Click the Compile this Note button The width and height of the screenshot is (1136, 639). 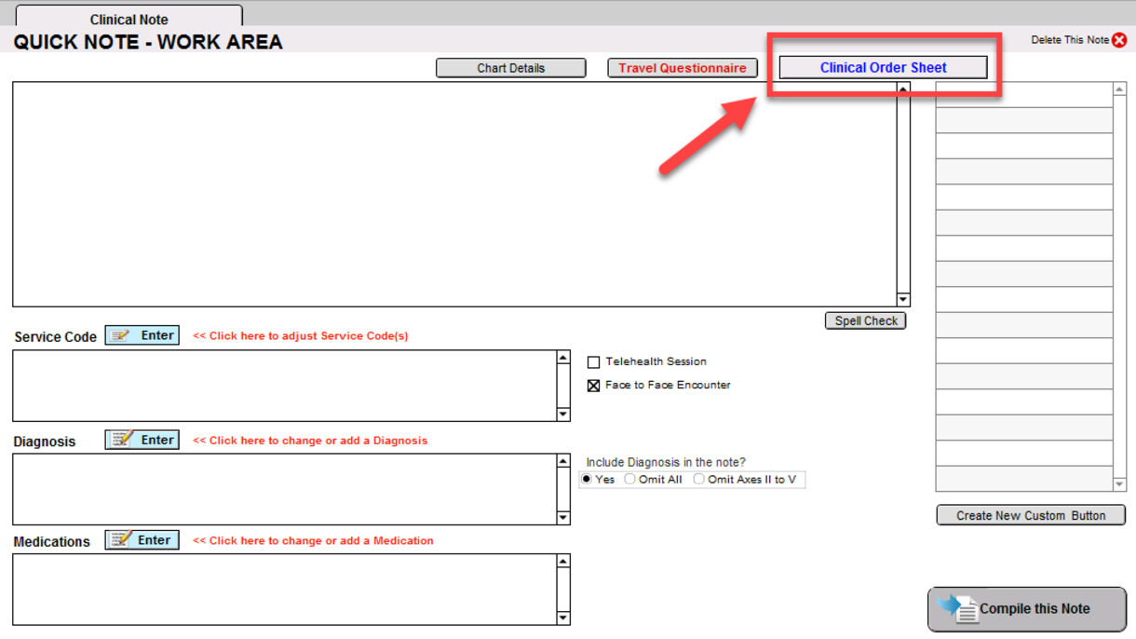coord(1027,609)
